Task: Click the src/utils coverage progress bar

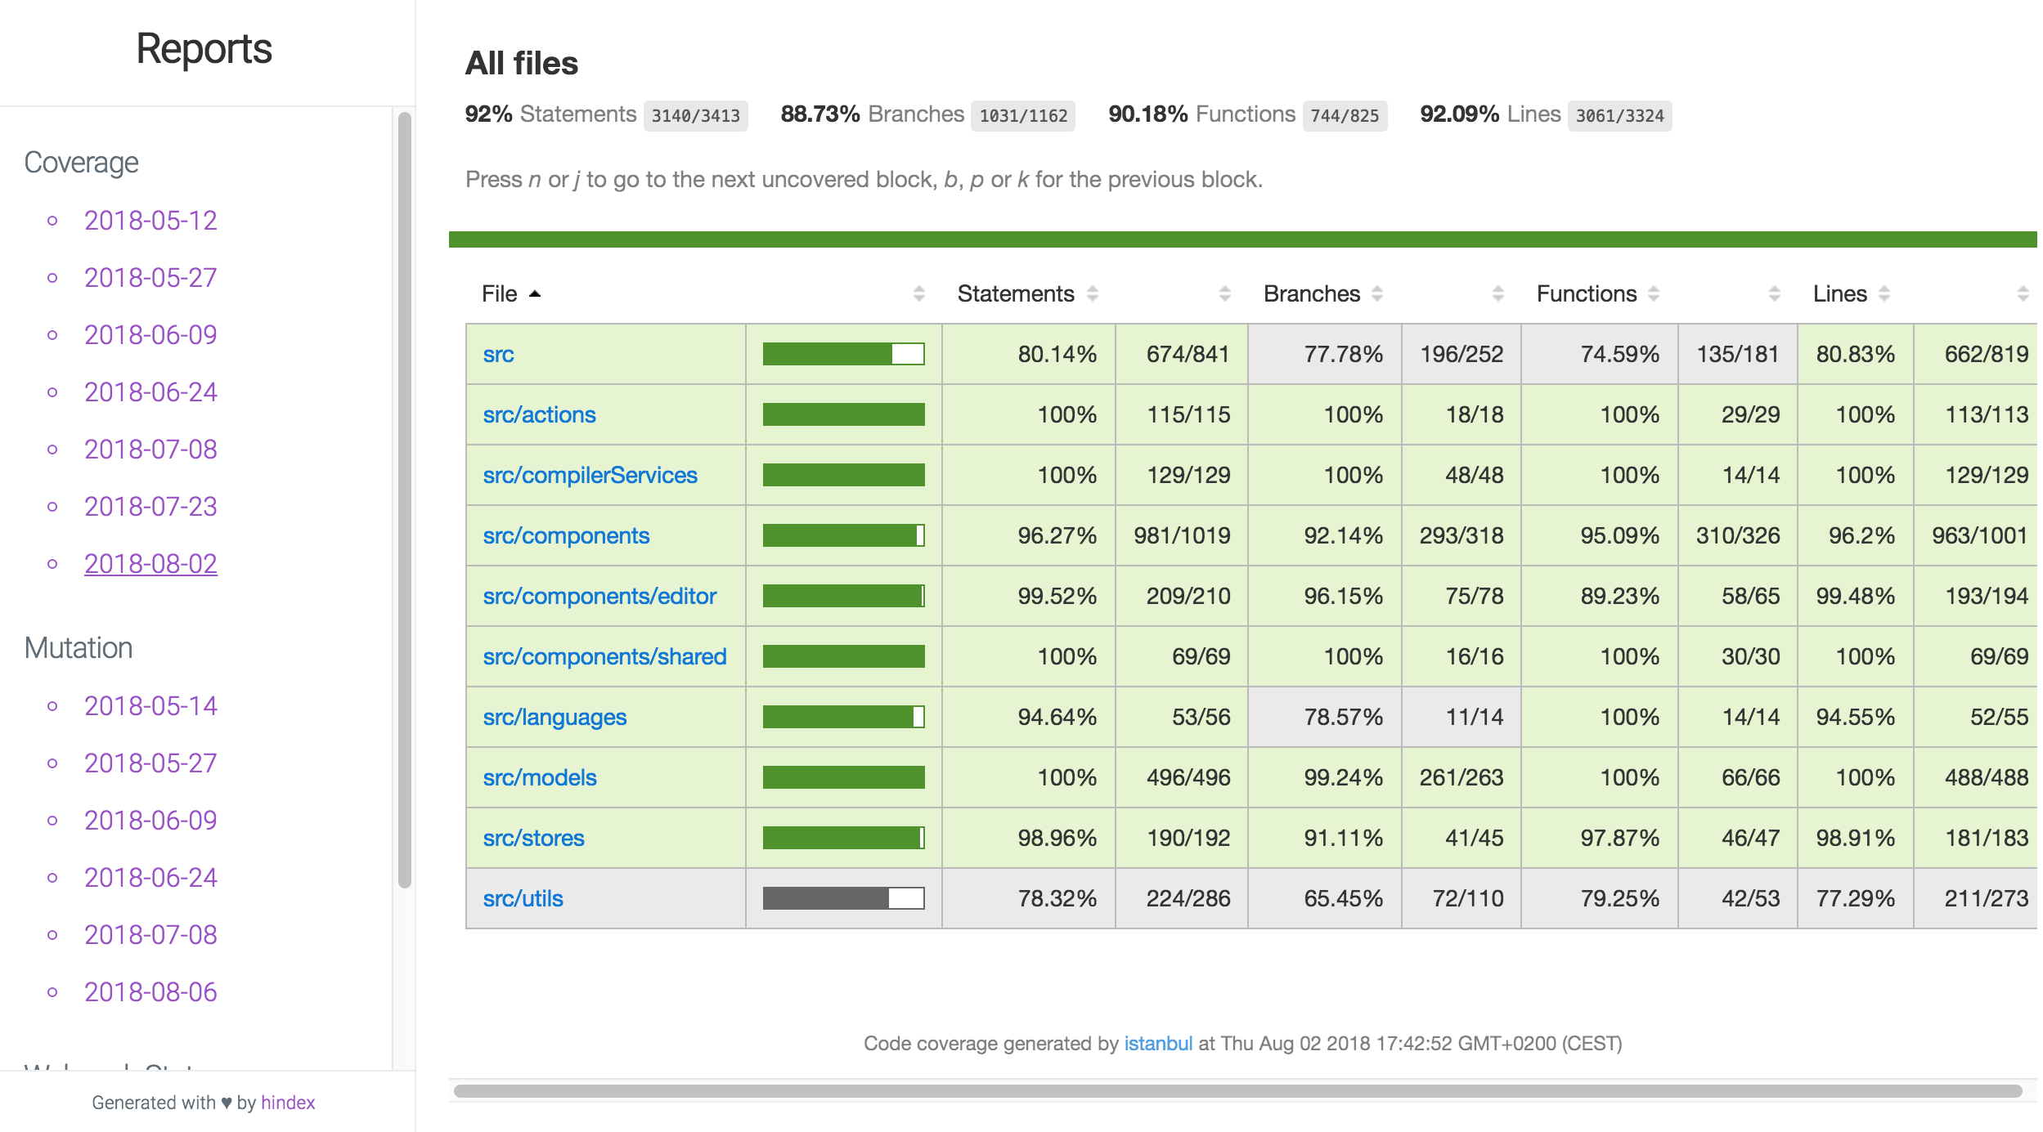Action: click(843, 898)
